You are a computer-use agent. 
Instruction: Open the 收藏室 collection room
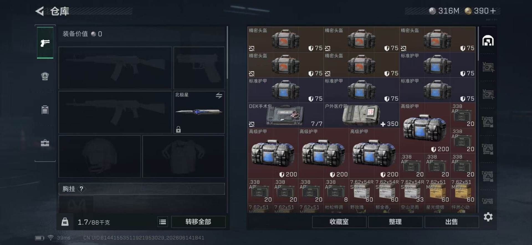(339, 222)
